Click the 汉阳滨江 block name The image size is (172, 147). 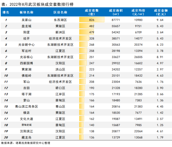coord(27,131)
